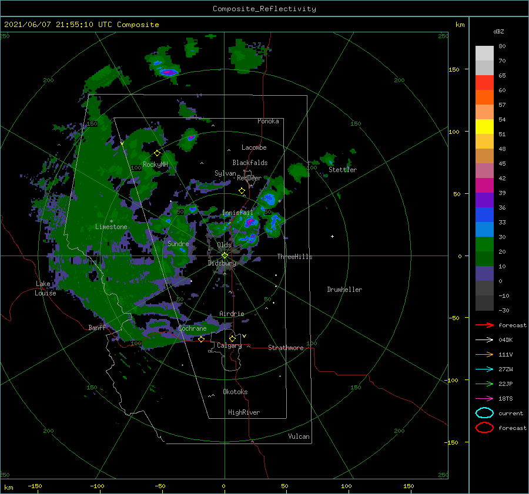Click the green 22JP arrow legend icon
529x494 pixels.
(x=484, y=384)
